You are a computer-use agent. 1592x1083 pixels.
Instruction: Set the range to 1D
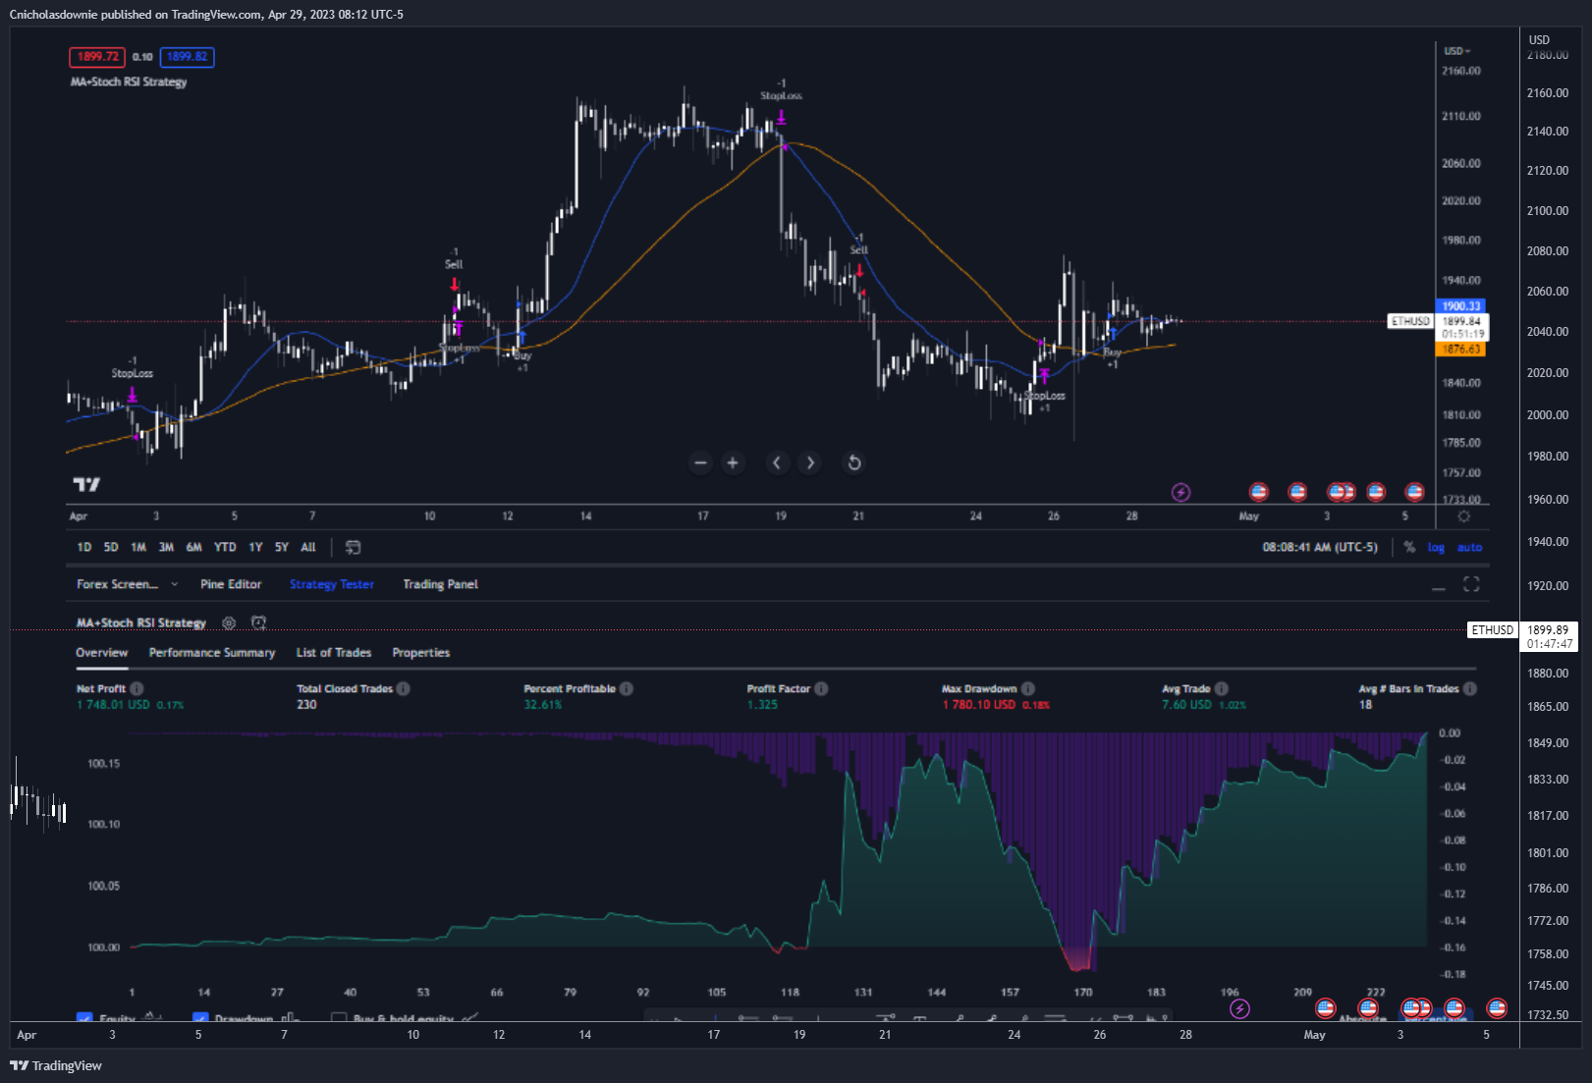[x=84, y=547]
